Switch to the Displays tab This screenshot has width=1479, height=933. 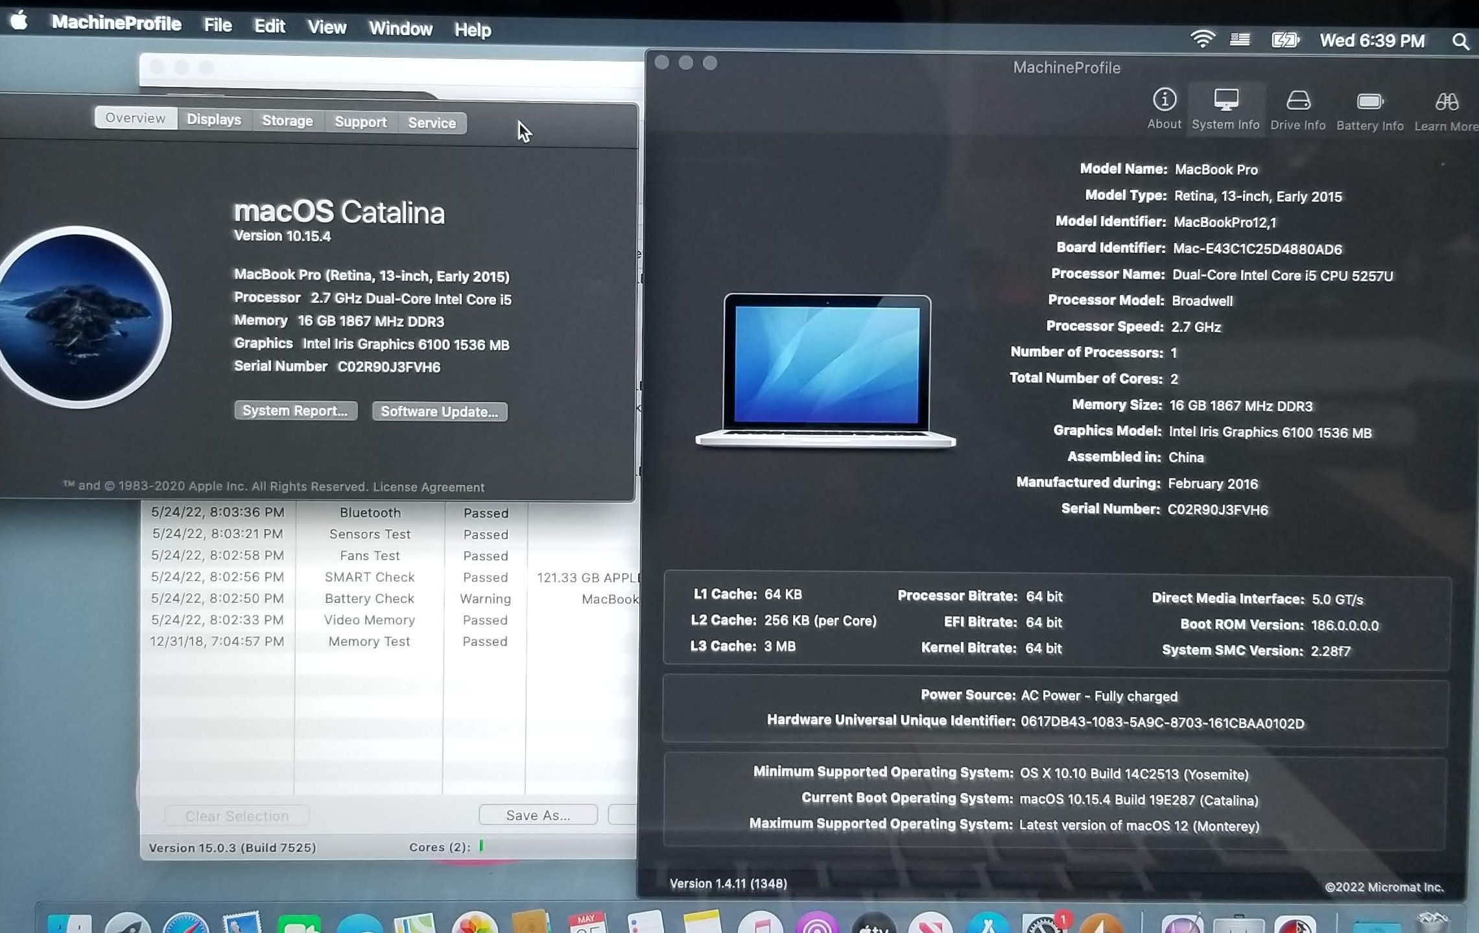pos(213,120)
